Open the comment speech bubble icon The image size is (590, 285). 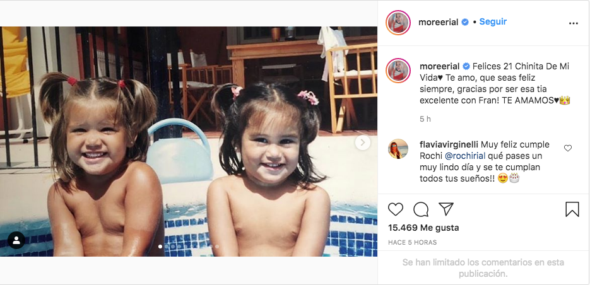coord(421,209)
